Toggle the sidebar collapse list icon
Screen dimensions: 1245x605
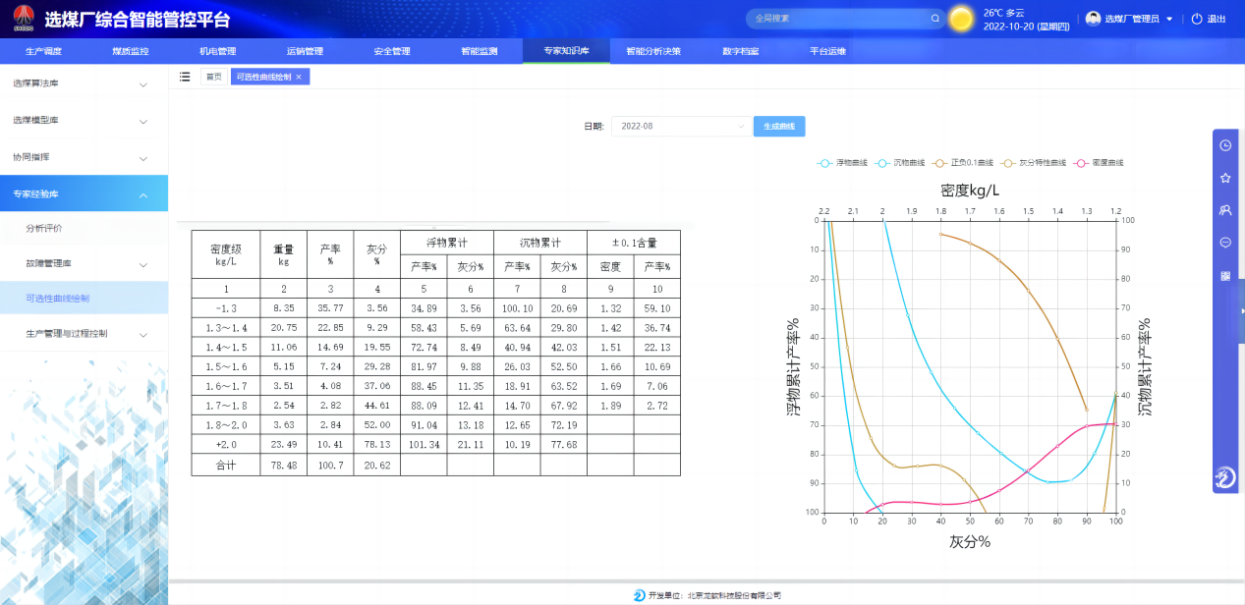click(185, 77)
